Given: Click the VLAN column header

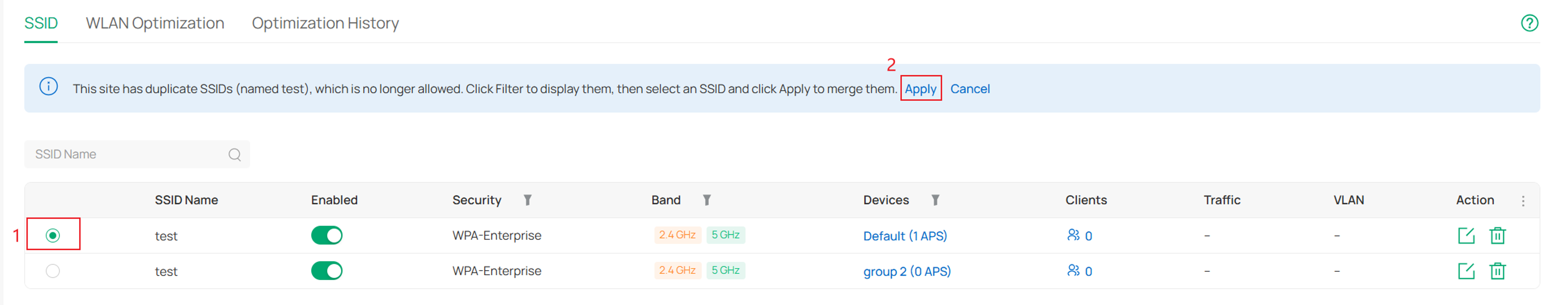Looking at the screenshot, I should (x=1348, y=200).
